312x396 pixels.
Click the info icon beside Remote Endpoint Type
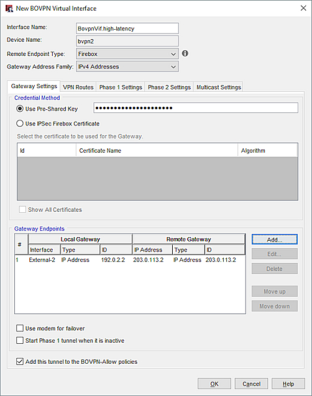click(x=185, y=53)
